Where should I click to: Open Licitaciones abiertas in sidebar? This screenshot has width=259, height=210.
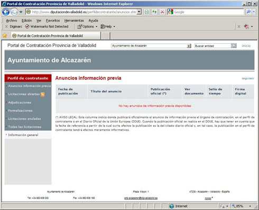(24, 94)
